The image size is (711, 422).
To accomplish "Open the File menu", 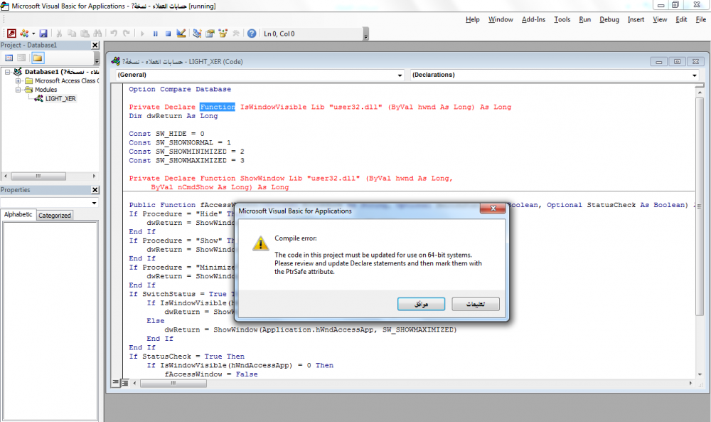I will point(701,19).
